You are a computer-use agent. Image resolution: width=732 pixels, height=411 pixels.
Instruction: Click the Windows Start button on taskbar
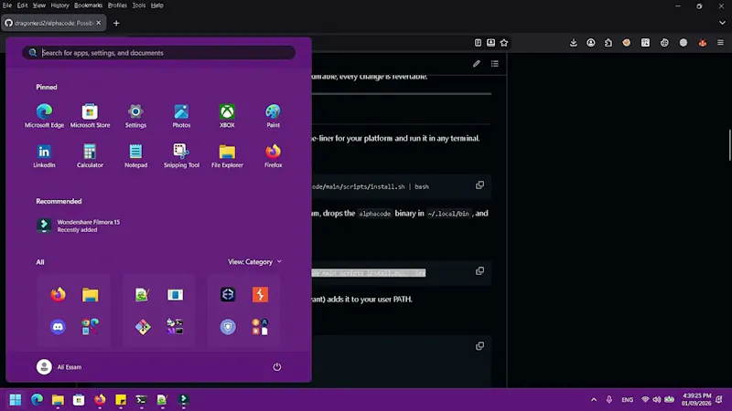click(15, 399)
